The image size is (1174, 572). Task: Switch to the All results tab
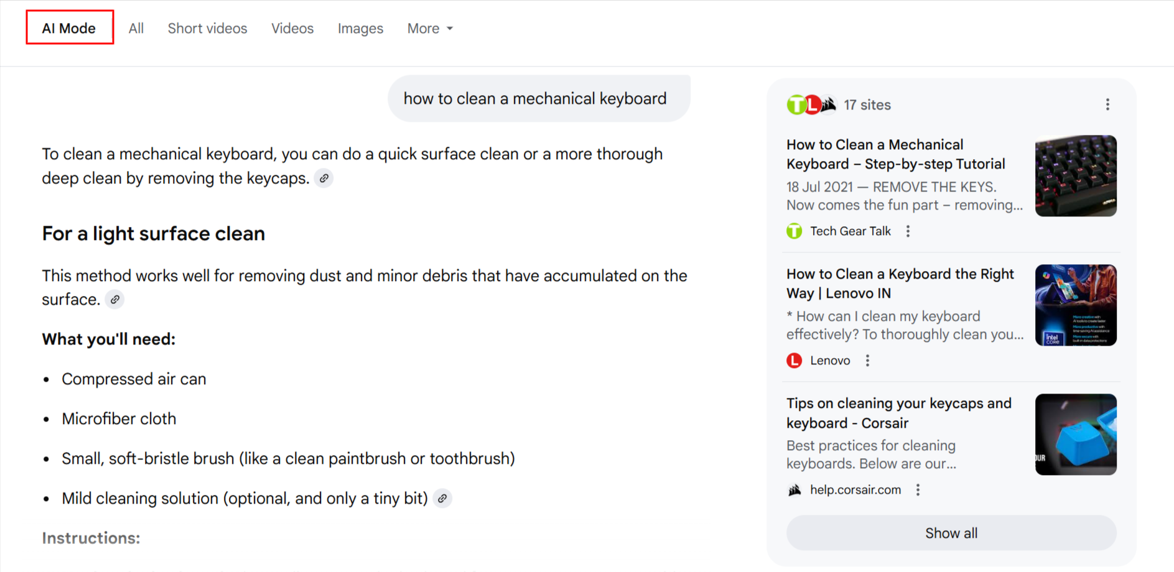(136, 29)
